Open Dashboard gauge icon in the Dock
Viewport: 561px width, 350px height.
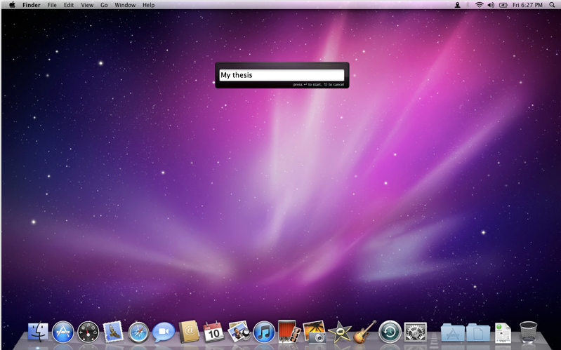point(88,332)
